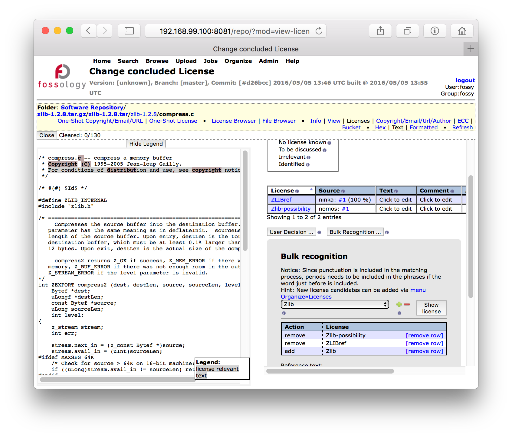Click the code view vertical scrollbar
This screenshot has height=437, width=512.
(245, 201)
